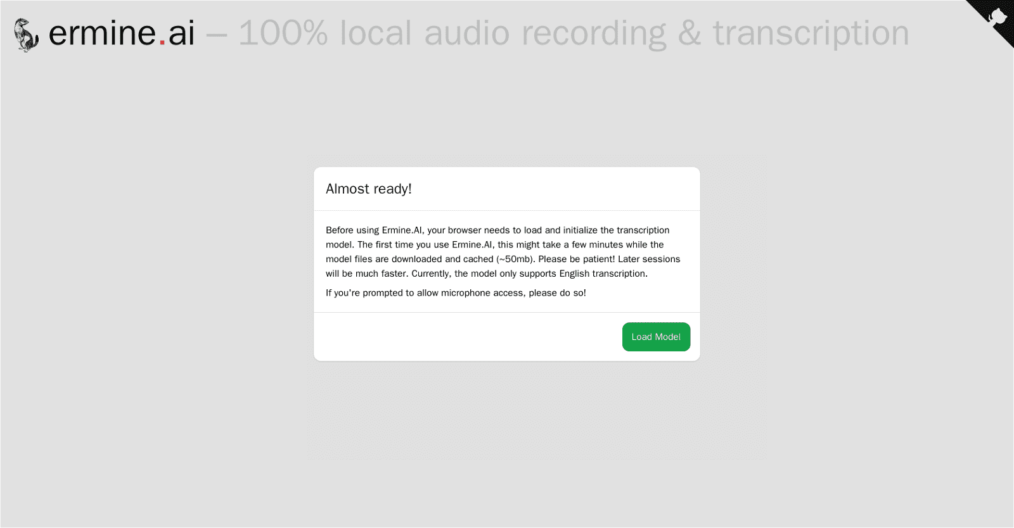Open the GitHub corner ribbon icon
1014x528 pixels.
(995, 18)
